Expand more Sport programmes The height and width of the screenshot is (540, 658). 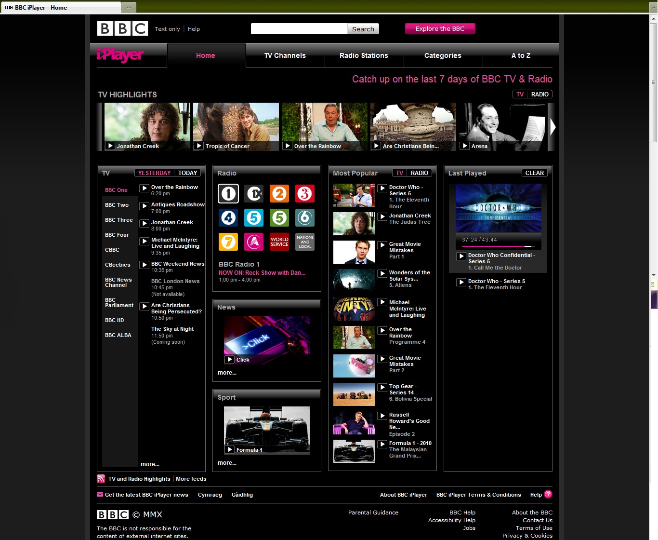tap(227, 463)
